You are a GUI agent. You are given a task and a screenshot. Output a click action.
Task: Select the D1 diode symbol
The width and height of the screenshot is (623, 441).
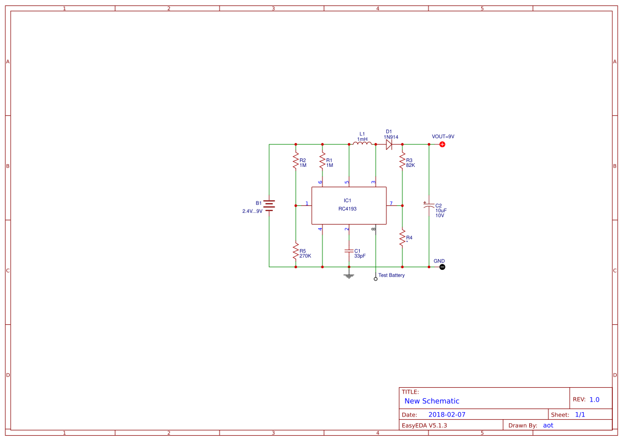click(389, 145)
